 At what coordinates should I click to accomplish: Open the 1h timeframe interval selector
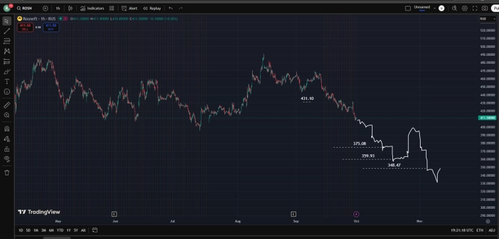[58, 9]
